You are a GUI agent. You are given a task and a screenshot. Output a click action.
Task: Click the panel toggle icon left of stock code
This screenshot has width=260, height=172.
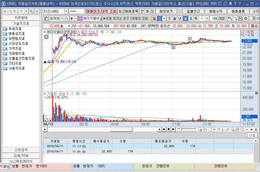coord(46,18)
